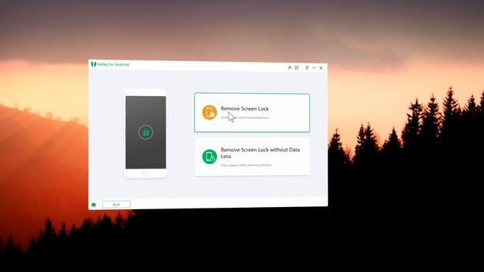Image resolution: width=484 pixels, height=272 pixels.
Task: Close the app window
Action: point(321,68)
